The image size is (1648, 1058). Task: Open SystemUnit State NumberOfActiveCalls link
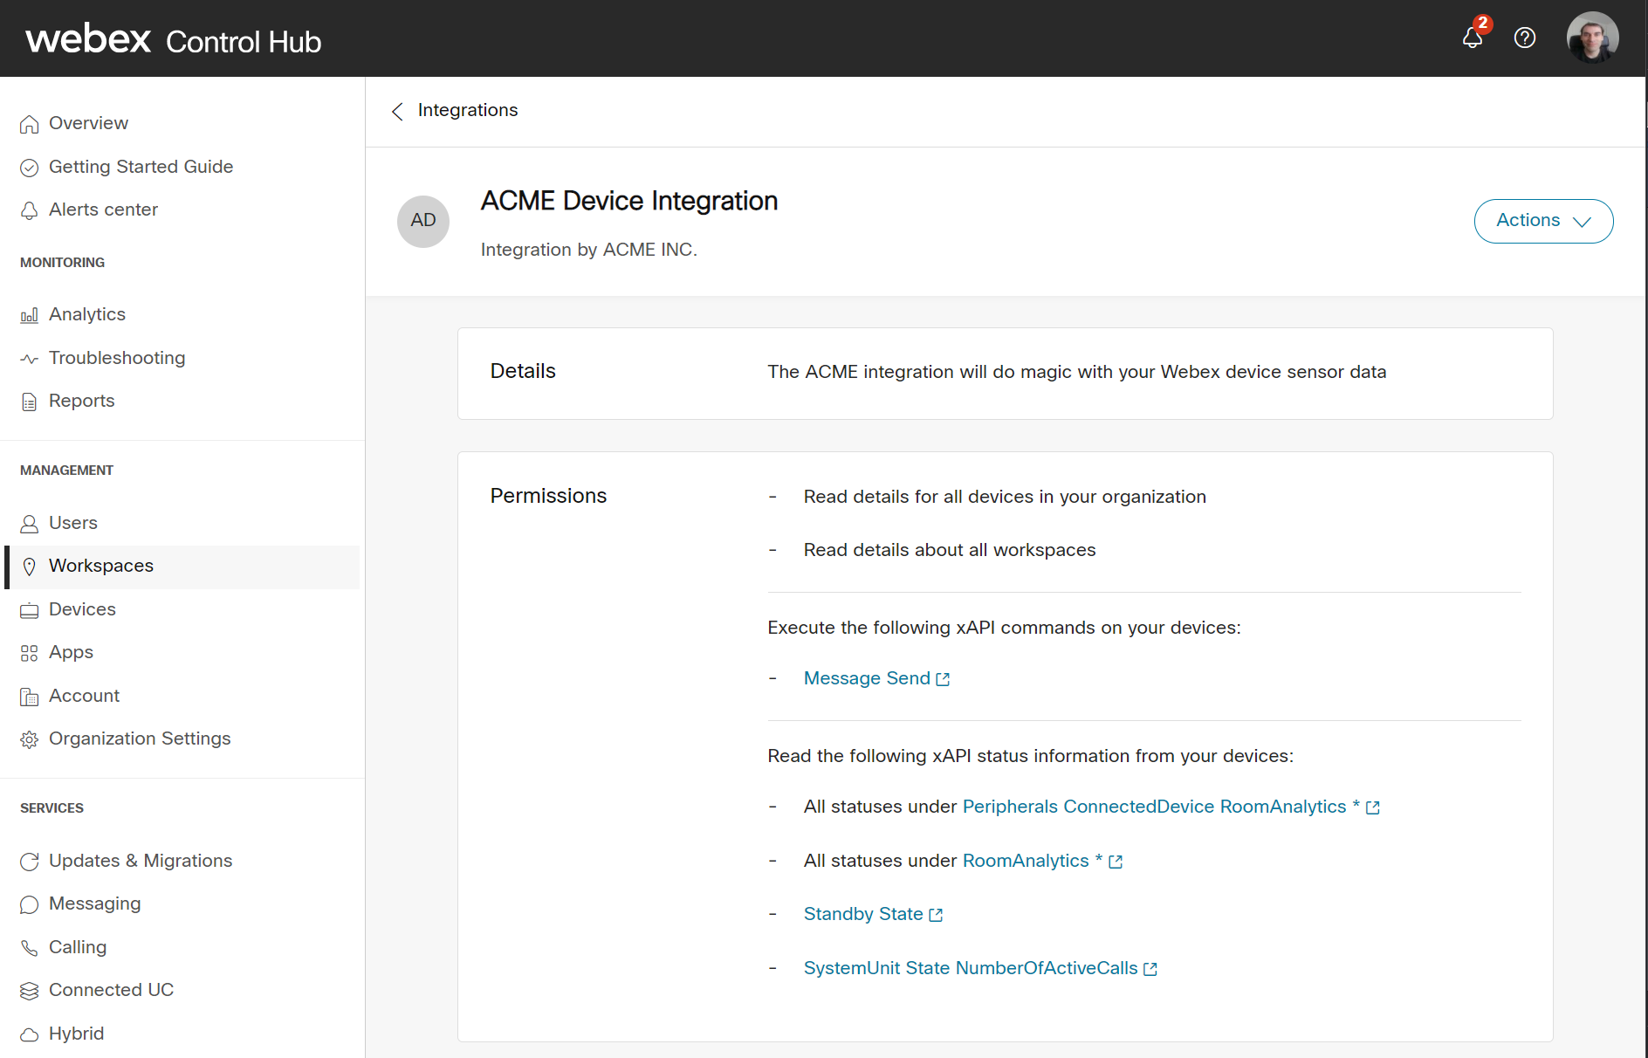(971, 968)
